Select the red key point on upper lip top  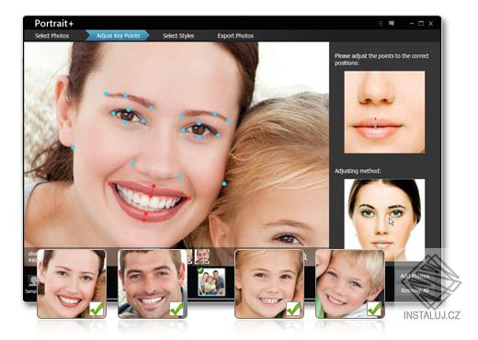click(x=154, y=186)
